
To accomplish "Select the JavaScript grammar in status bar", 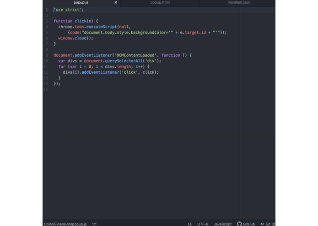I will click(x=222, y=224).
